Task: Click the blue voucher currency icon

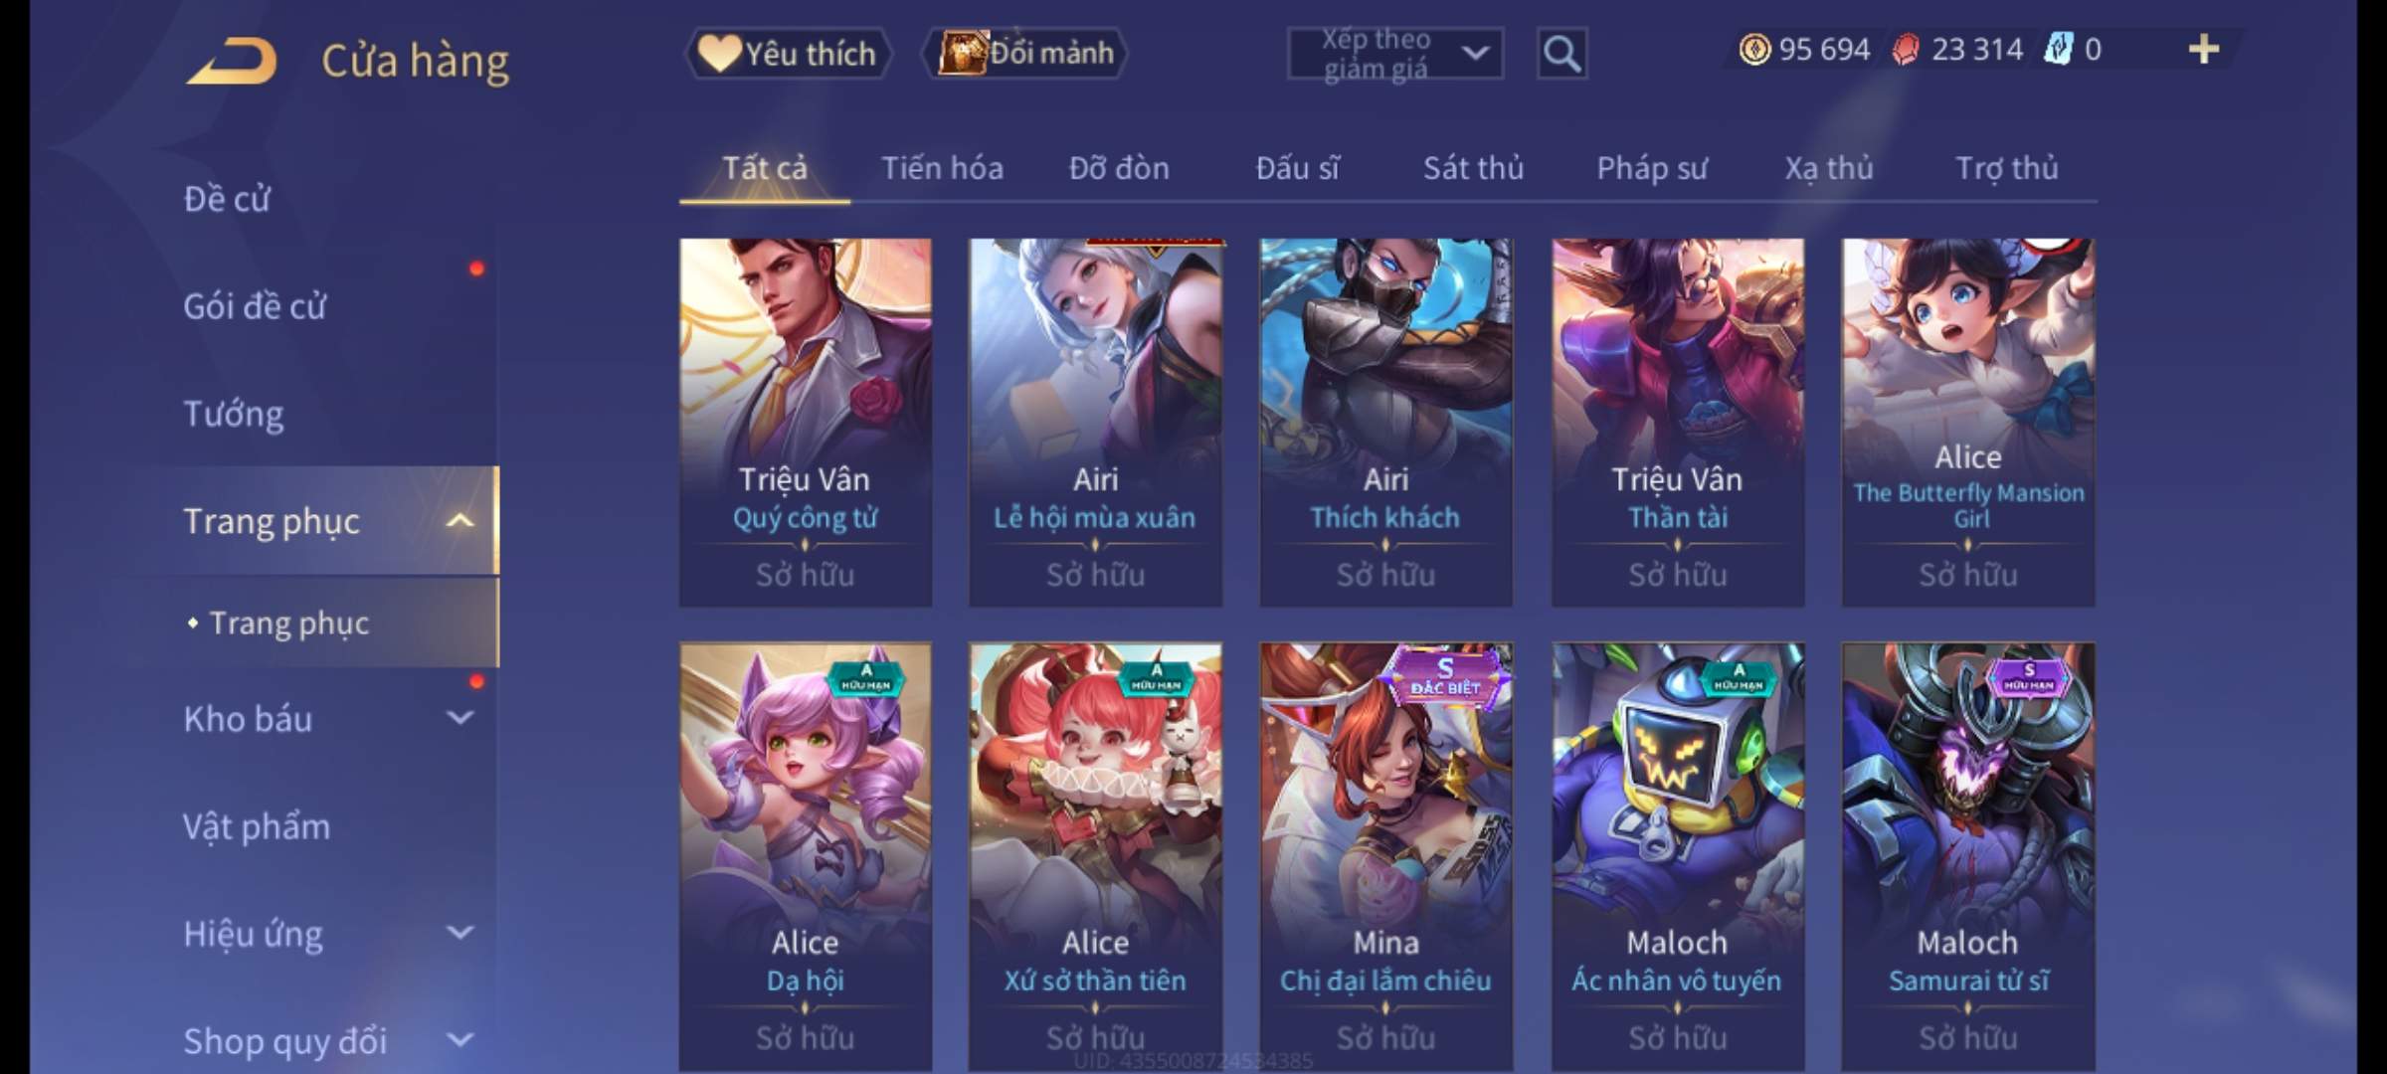Action: coord(2058,49)
